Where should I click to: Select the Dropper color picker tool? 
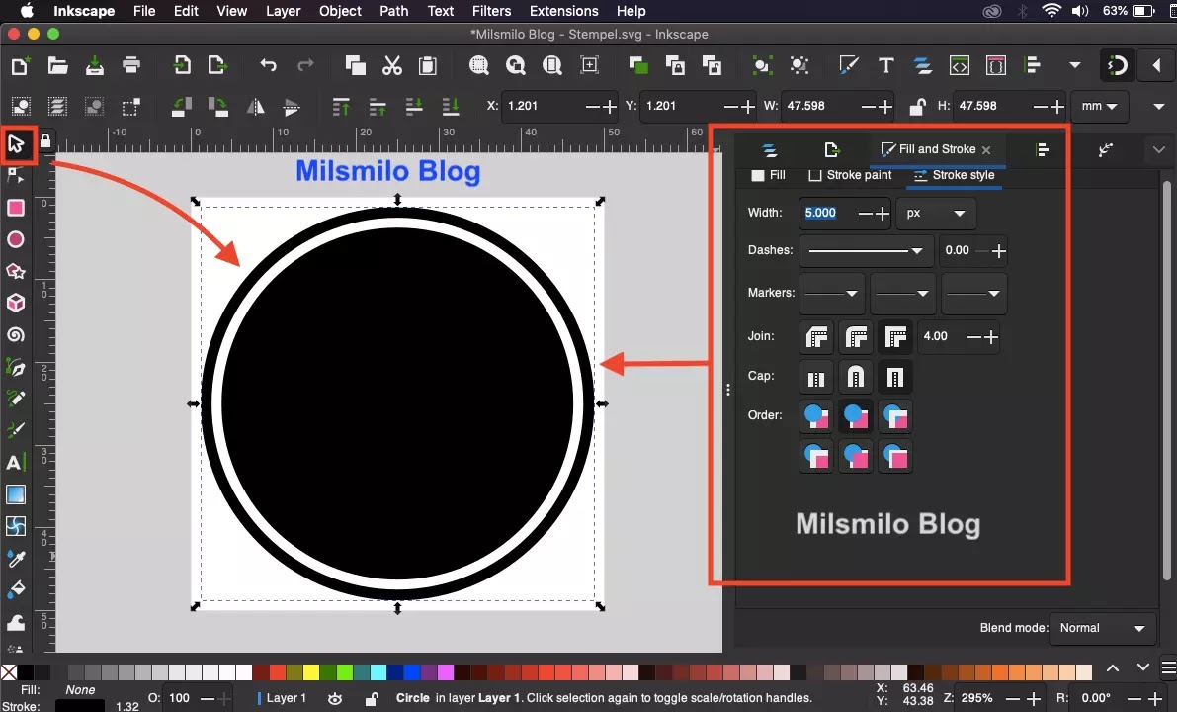16,558
